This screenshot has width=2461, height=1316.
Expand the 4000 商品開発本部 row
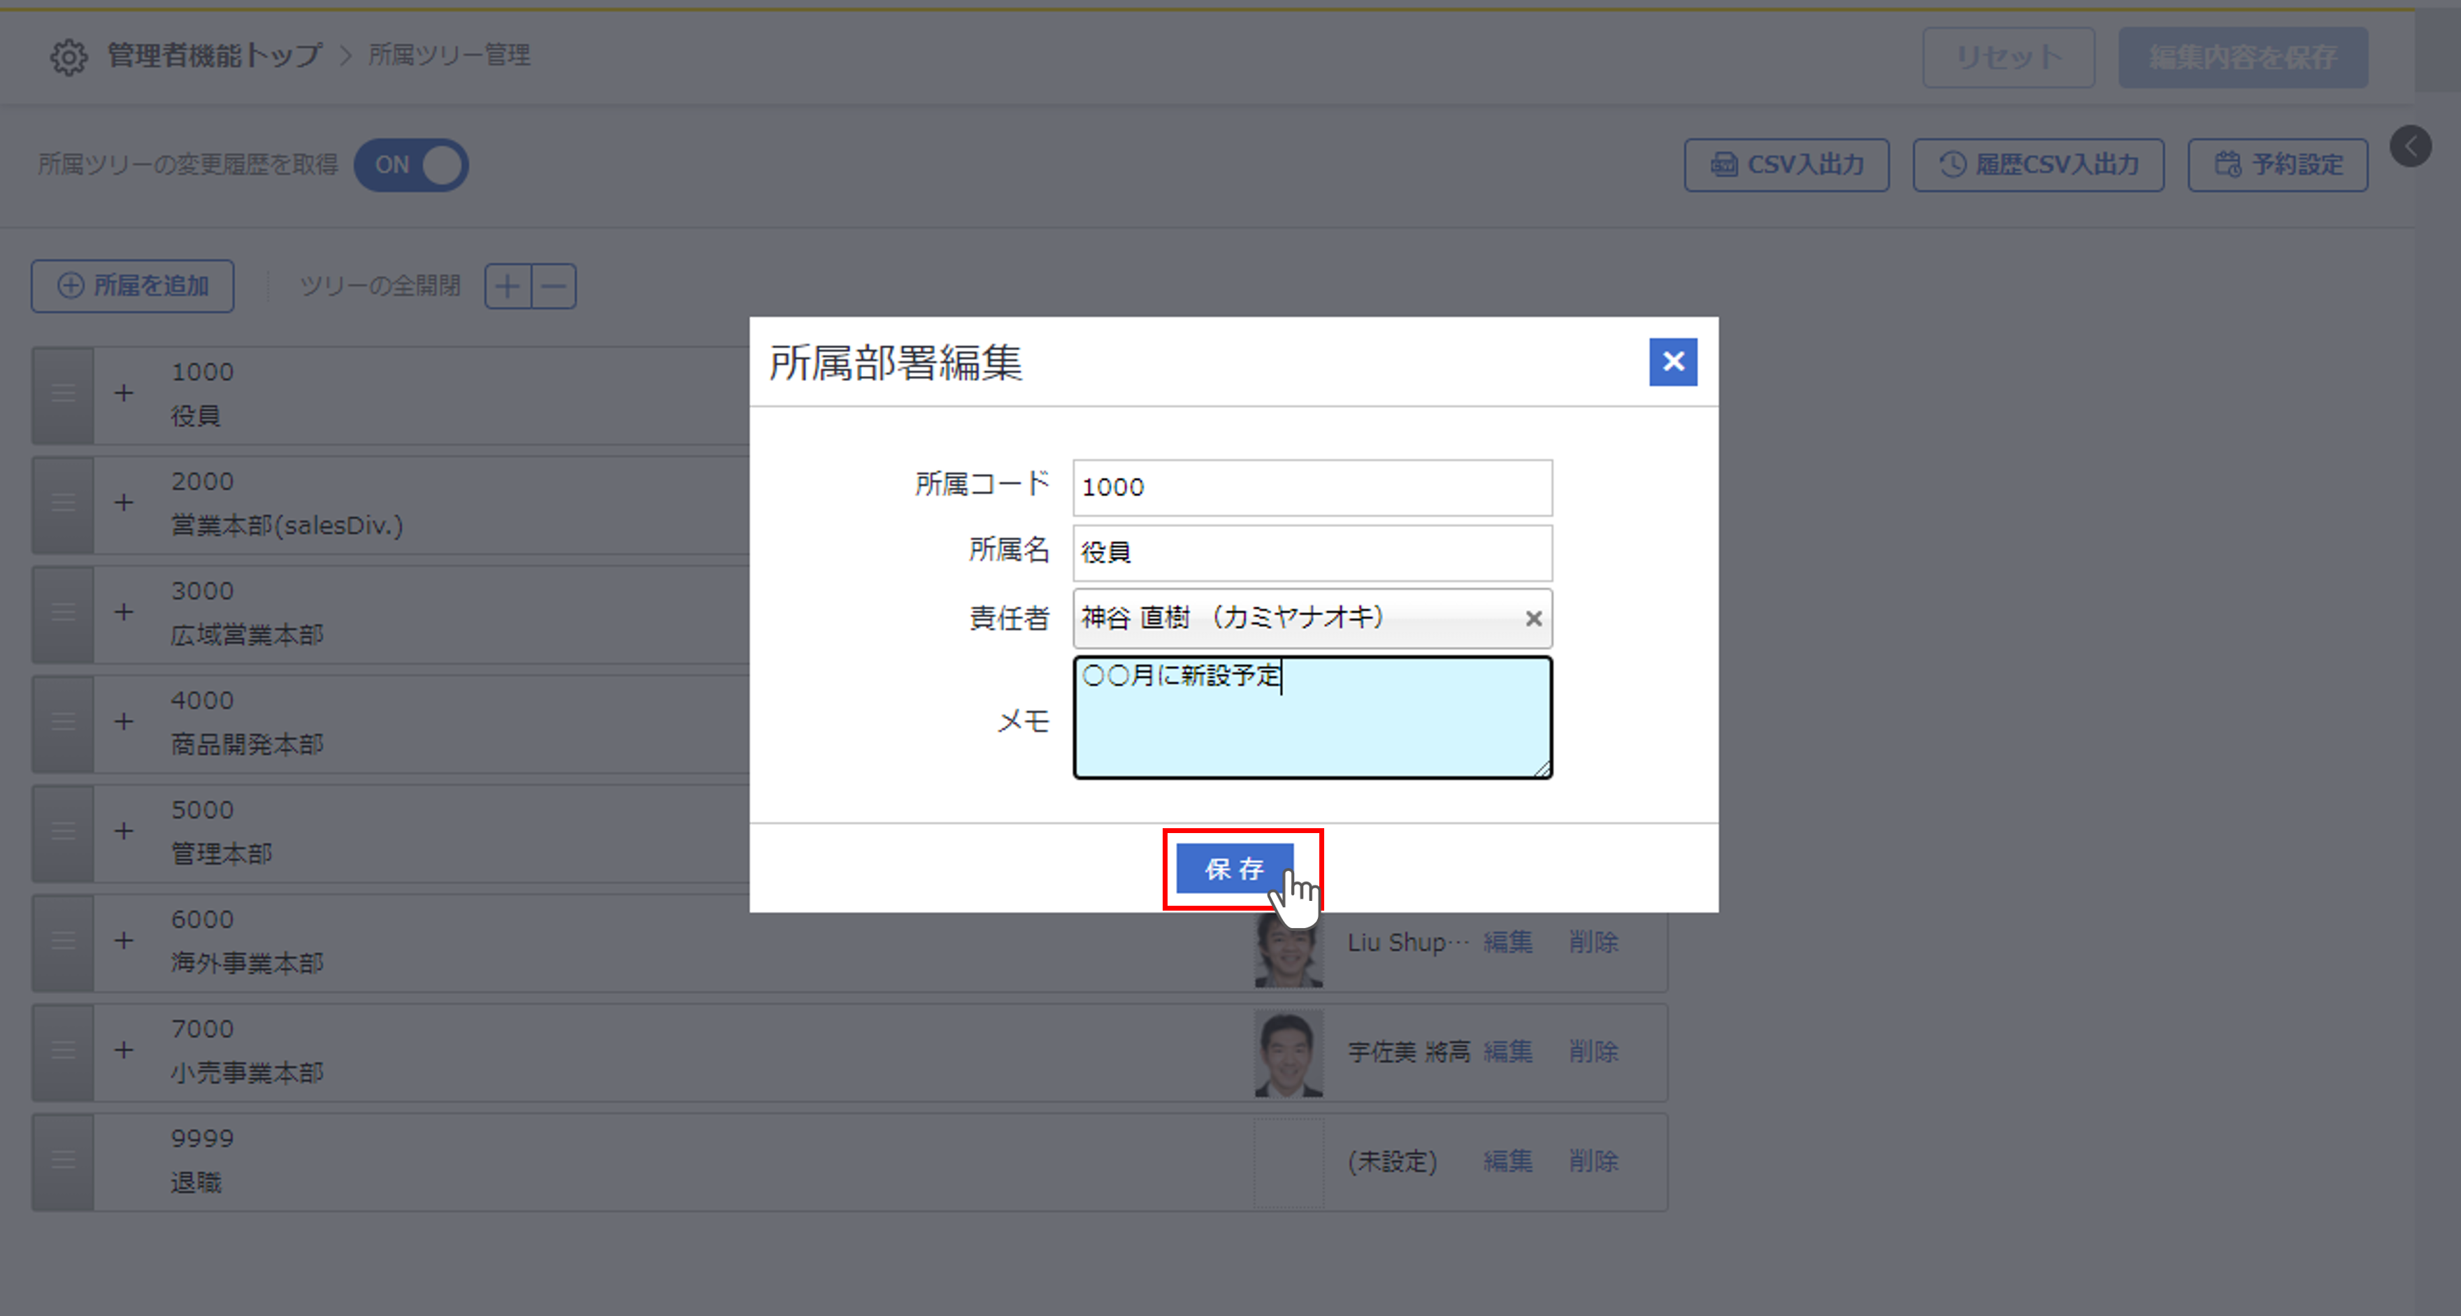(124, 722)
